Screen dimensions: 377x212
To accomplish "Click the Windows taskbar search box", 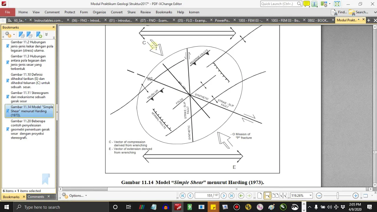I will (x=61, y=207).
